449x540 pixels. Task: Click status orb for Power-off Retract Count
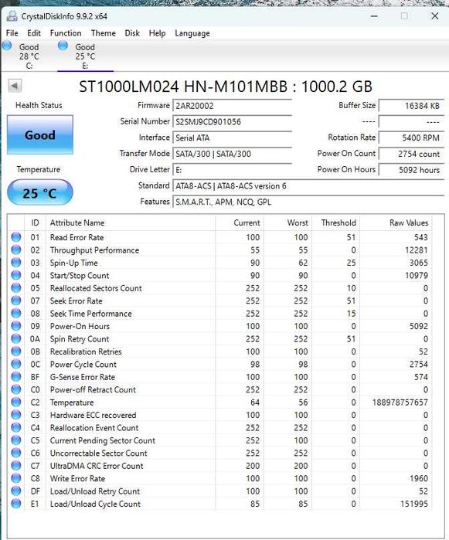click(x=16, y=389)
